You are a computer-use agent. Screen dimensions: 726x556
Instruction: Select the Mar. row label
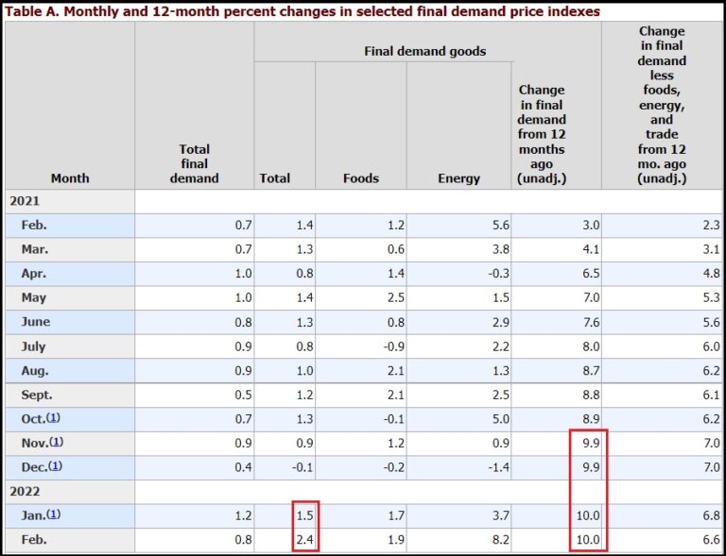(35, 249)
